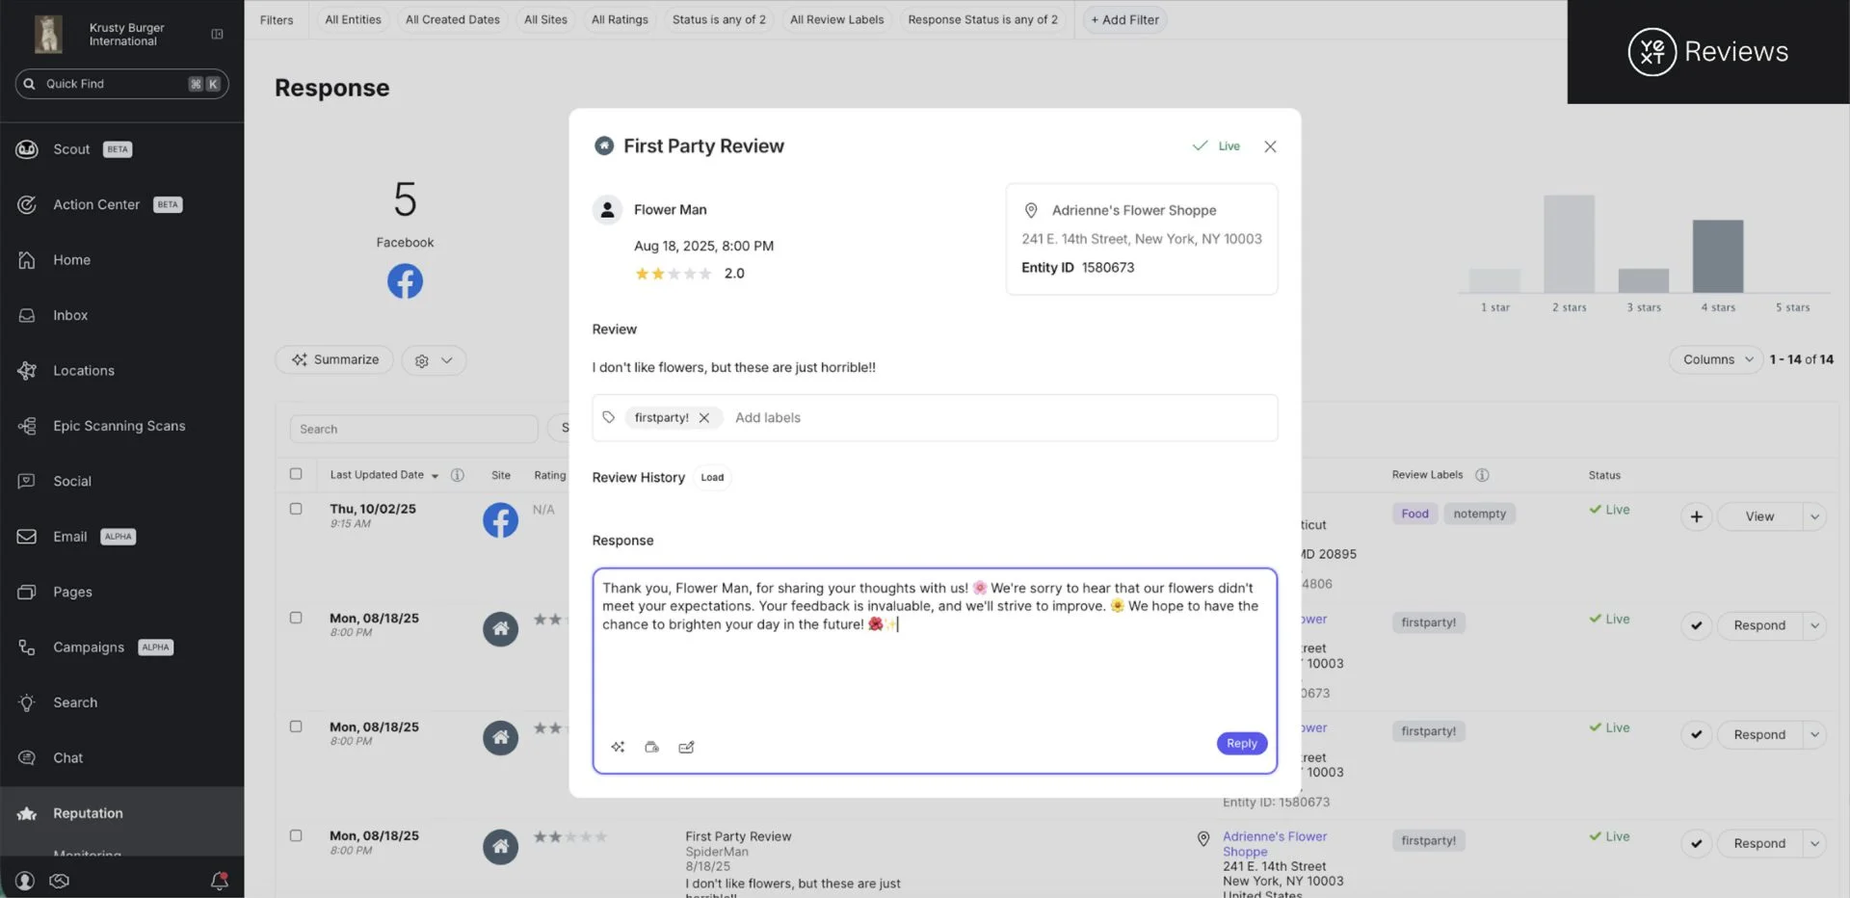Check the second Mon, 08/18/25 review row
Viewport: 1850px width, 898px height.
point(296,726)
